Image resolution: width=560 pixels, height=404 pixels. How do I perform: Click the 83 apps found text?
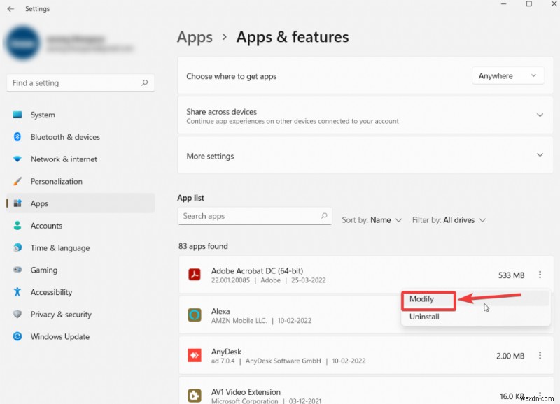pos(203,246)
